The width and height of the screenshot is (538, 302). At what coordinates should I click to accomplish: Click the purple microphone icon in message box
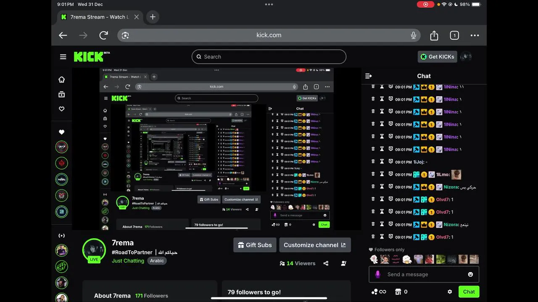(378, 274)
